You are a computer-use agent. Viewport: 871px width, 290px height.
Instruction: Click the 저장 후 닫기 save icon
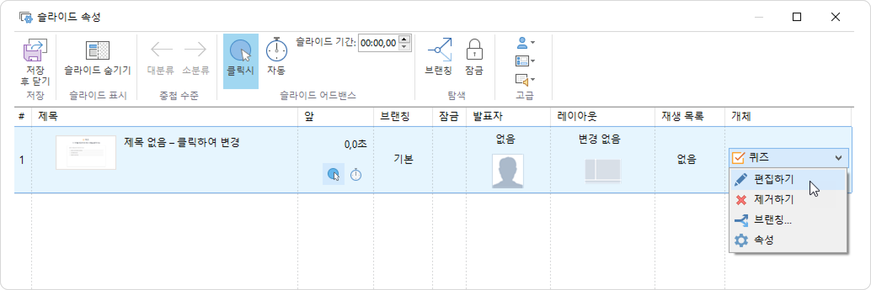(x=35, y=51)
